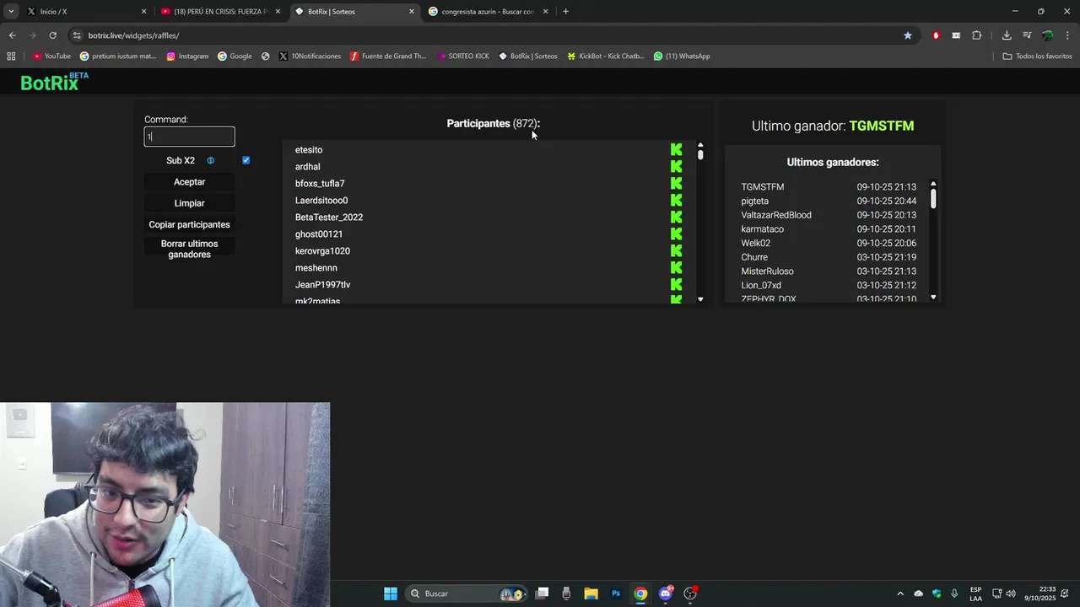
Task: Focus the Command input field
Action: (x=189, y=137)
